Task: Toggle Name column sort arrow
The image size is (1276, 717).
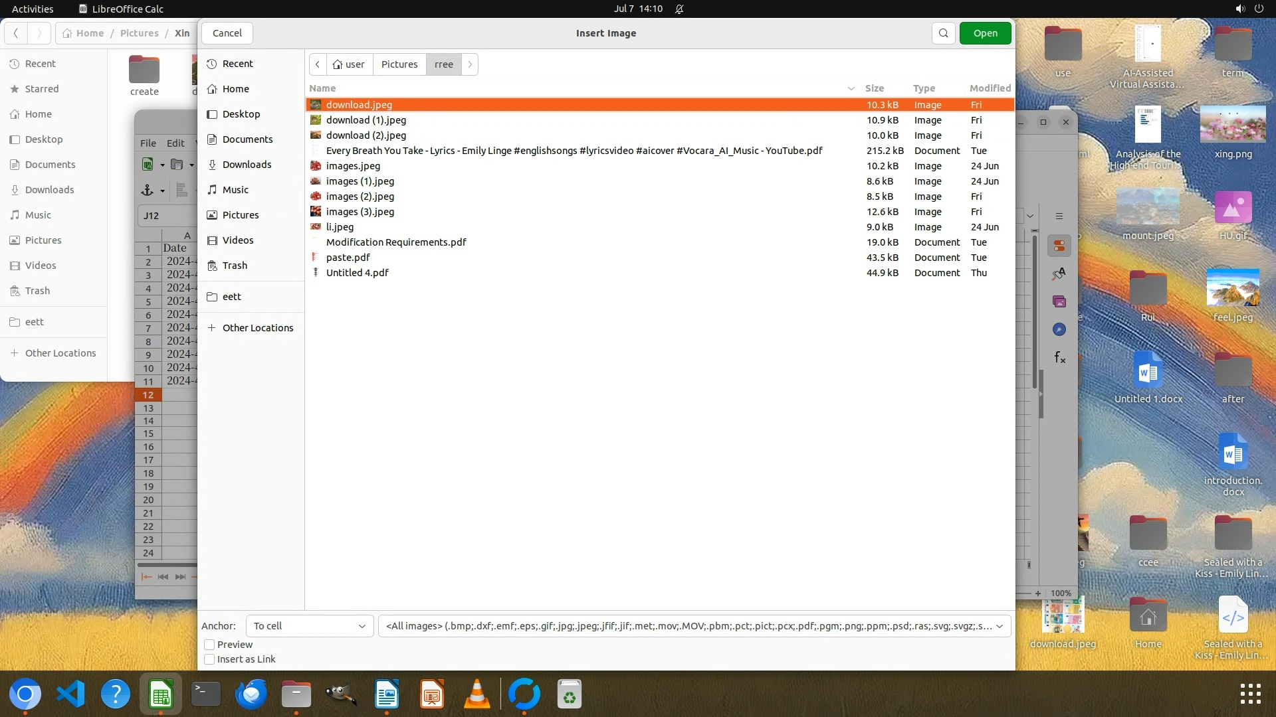Action: 851,88
